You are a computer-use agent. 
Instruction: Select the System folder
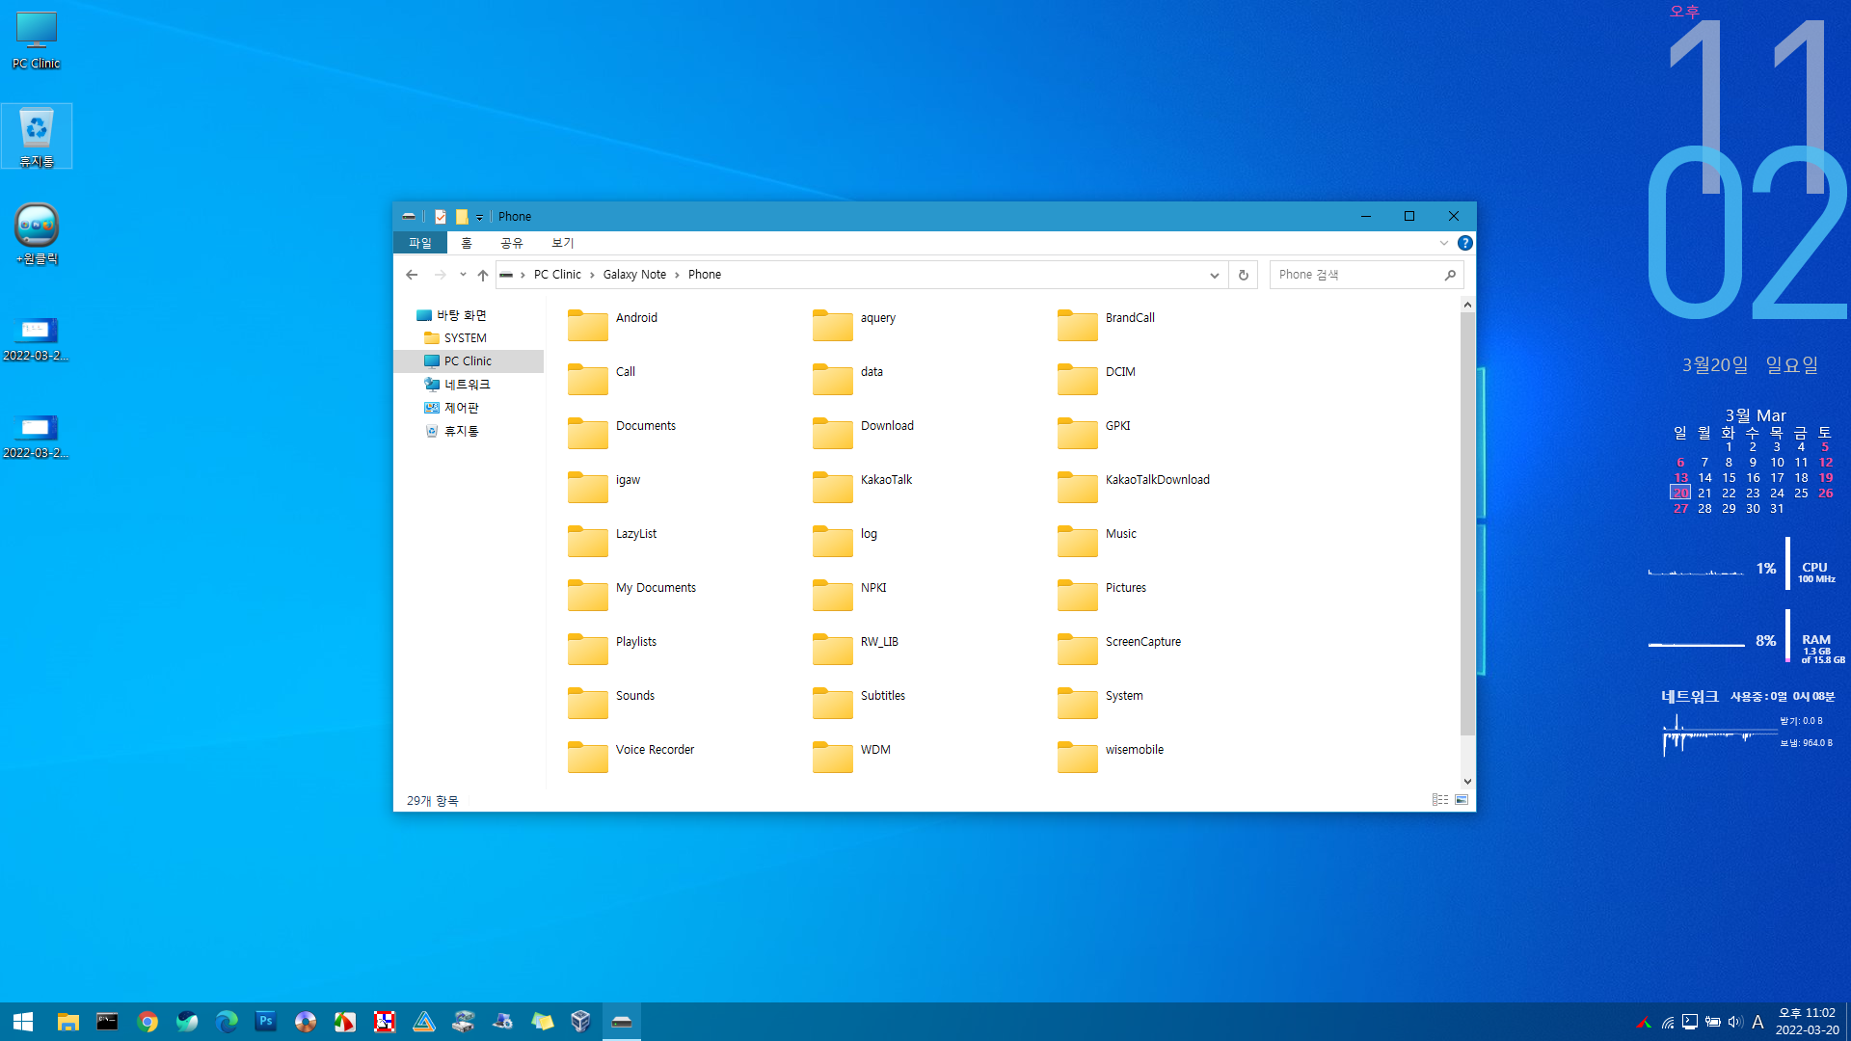coord(1101,703)
